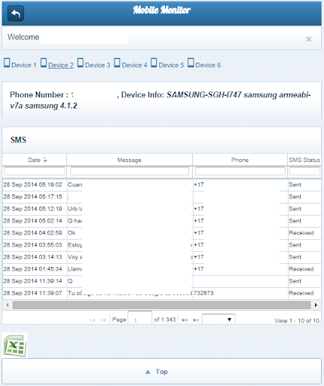Open the rows-per-page dropdown

click(219, 320)
